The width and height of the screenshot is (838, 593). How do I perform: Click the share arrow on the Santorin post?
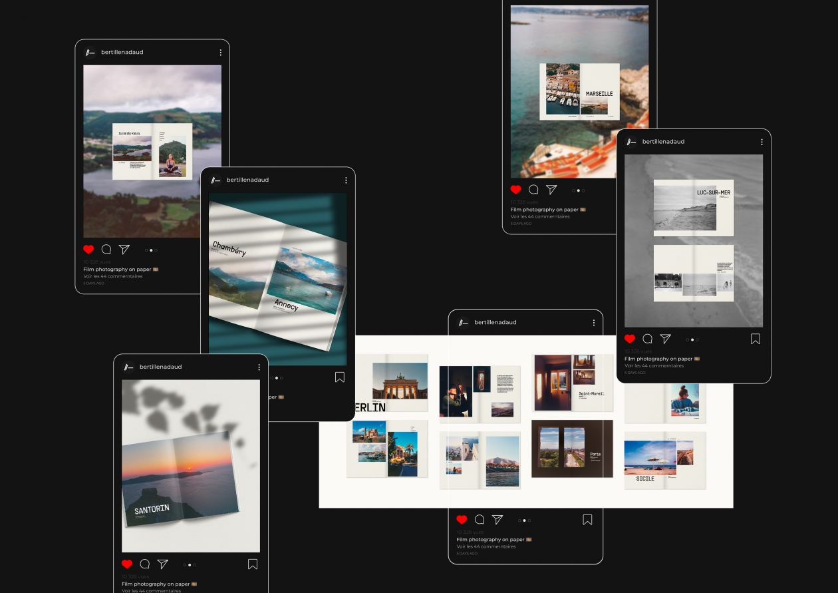click(x=162, y=564)
